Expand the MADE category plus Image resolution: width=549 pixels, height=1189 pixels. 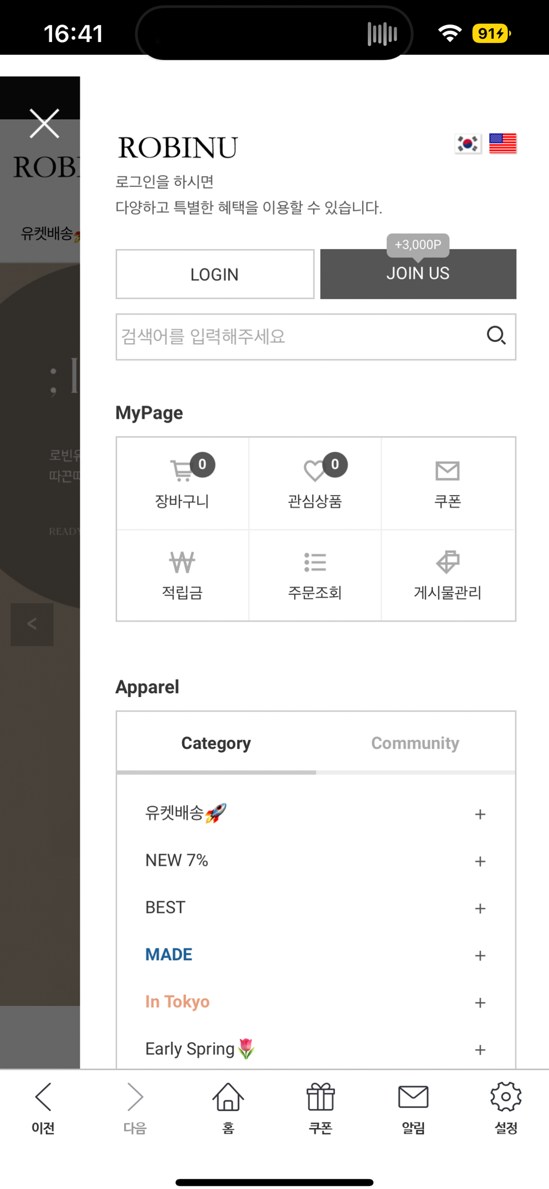pos(480,955)
